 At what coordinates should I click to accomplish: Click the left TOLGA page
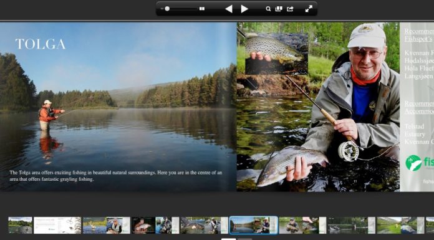click(118, 107)
